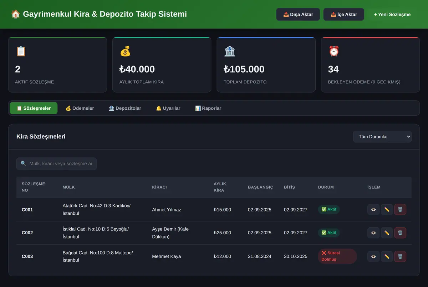Screen dimensions: 428x287
Task: Open eye icon for contract C002
Action: [373, 233]
